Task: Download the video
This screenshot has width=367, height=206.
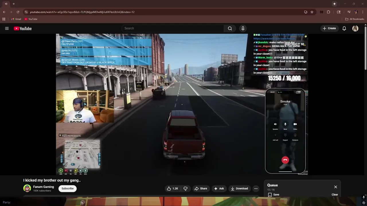Action: [x=239, y=189]
